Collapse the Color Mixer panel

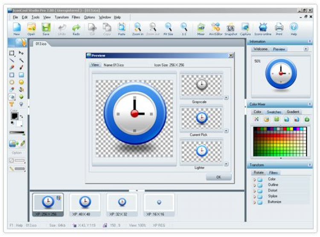(310, 104)
